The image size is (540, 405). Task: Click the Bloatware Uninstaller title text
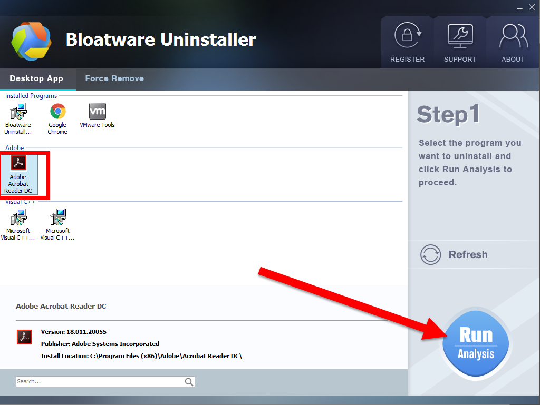pyautogui.click(x=160, y=39)
